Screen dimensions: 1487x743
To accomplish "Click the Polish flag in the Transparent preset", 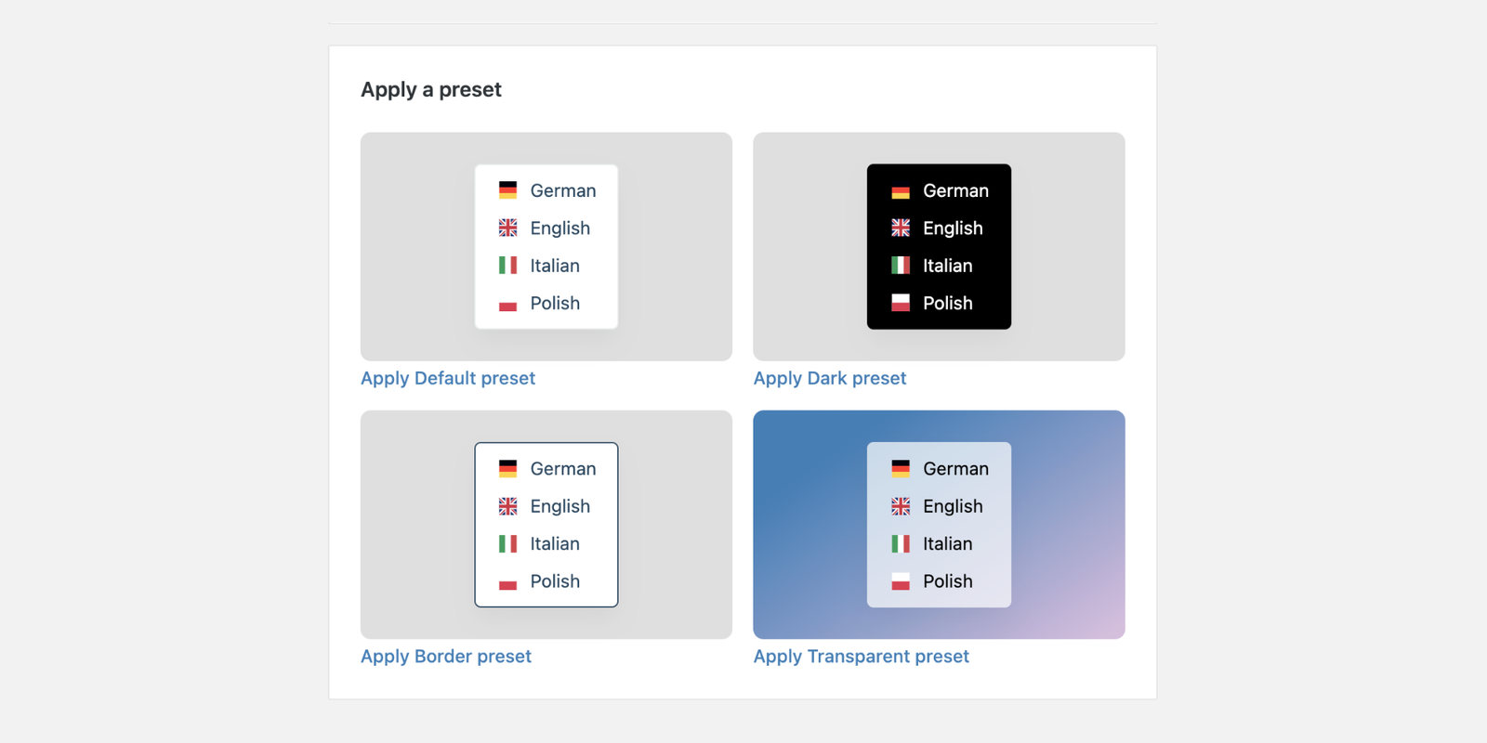I will [900, 580].
